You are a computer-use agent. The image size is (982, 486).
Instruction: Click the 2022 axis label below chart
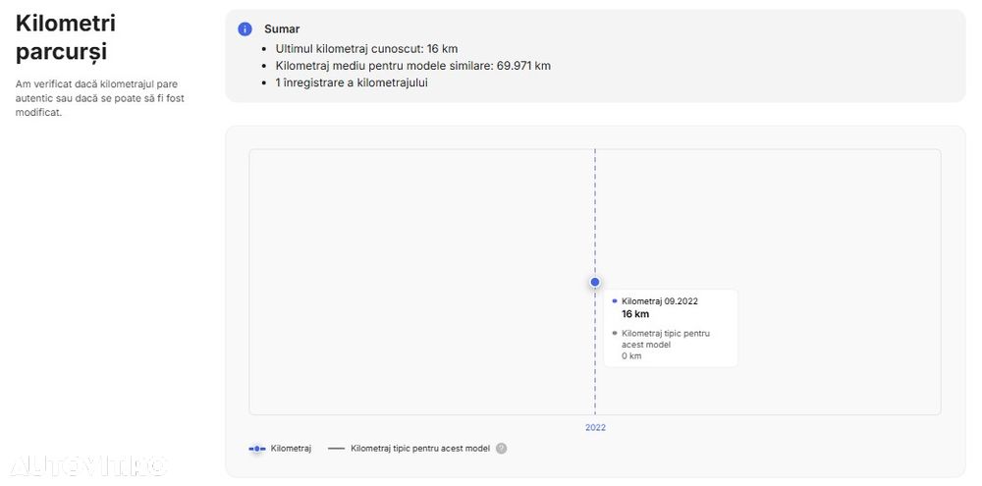point(596,428)
